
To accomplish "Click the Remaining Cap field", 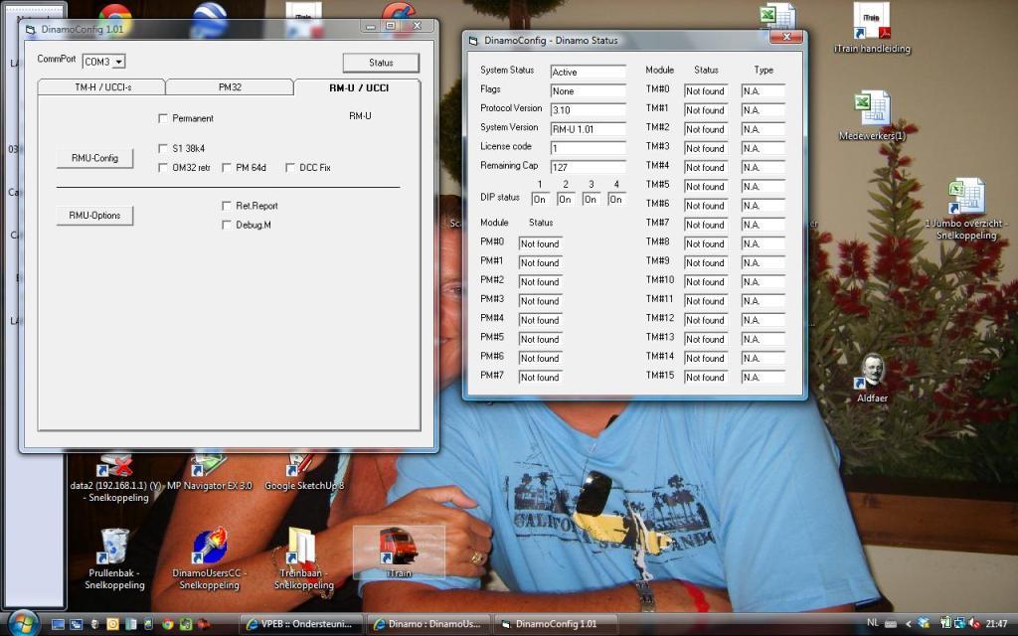I will click(588, 167).
